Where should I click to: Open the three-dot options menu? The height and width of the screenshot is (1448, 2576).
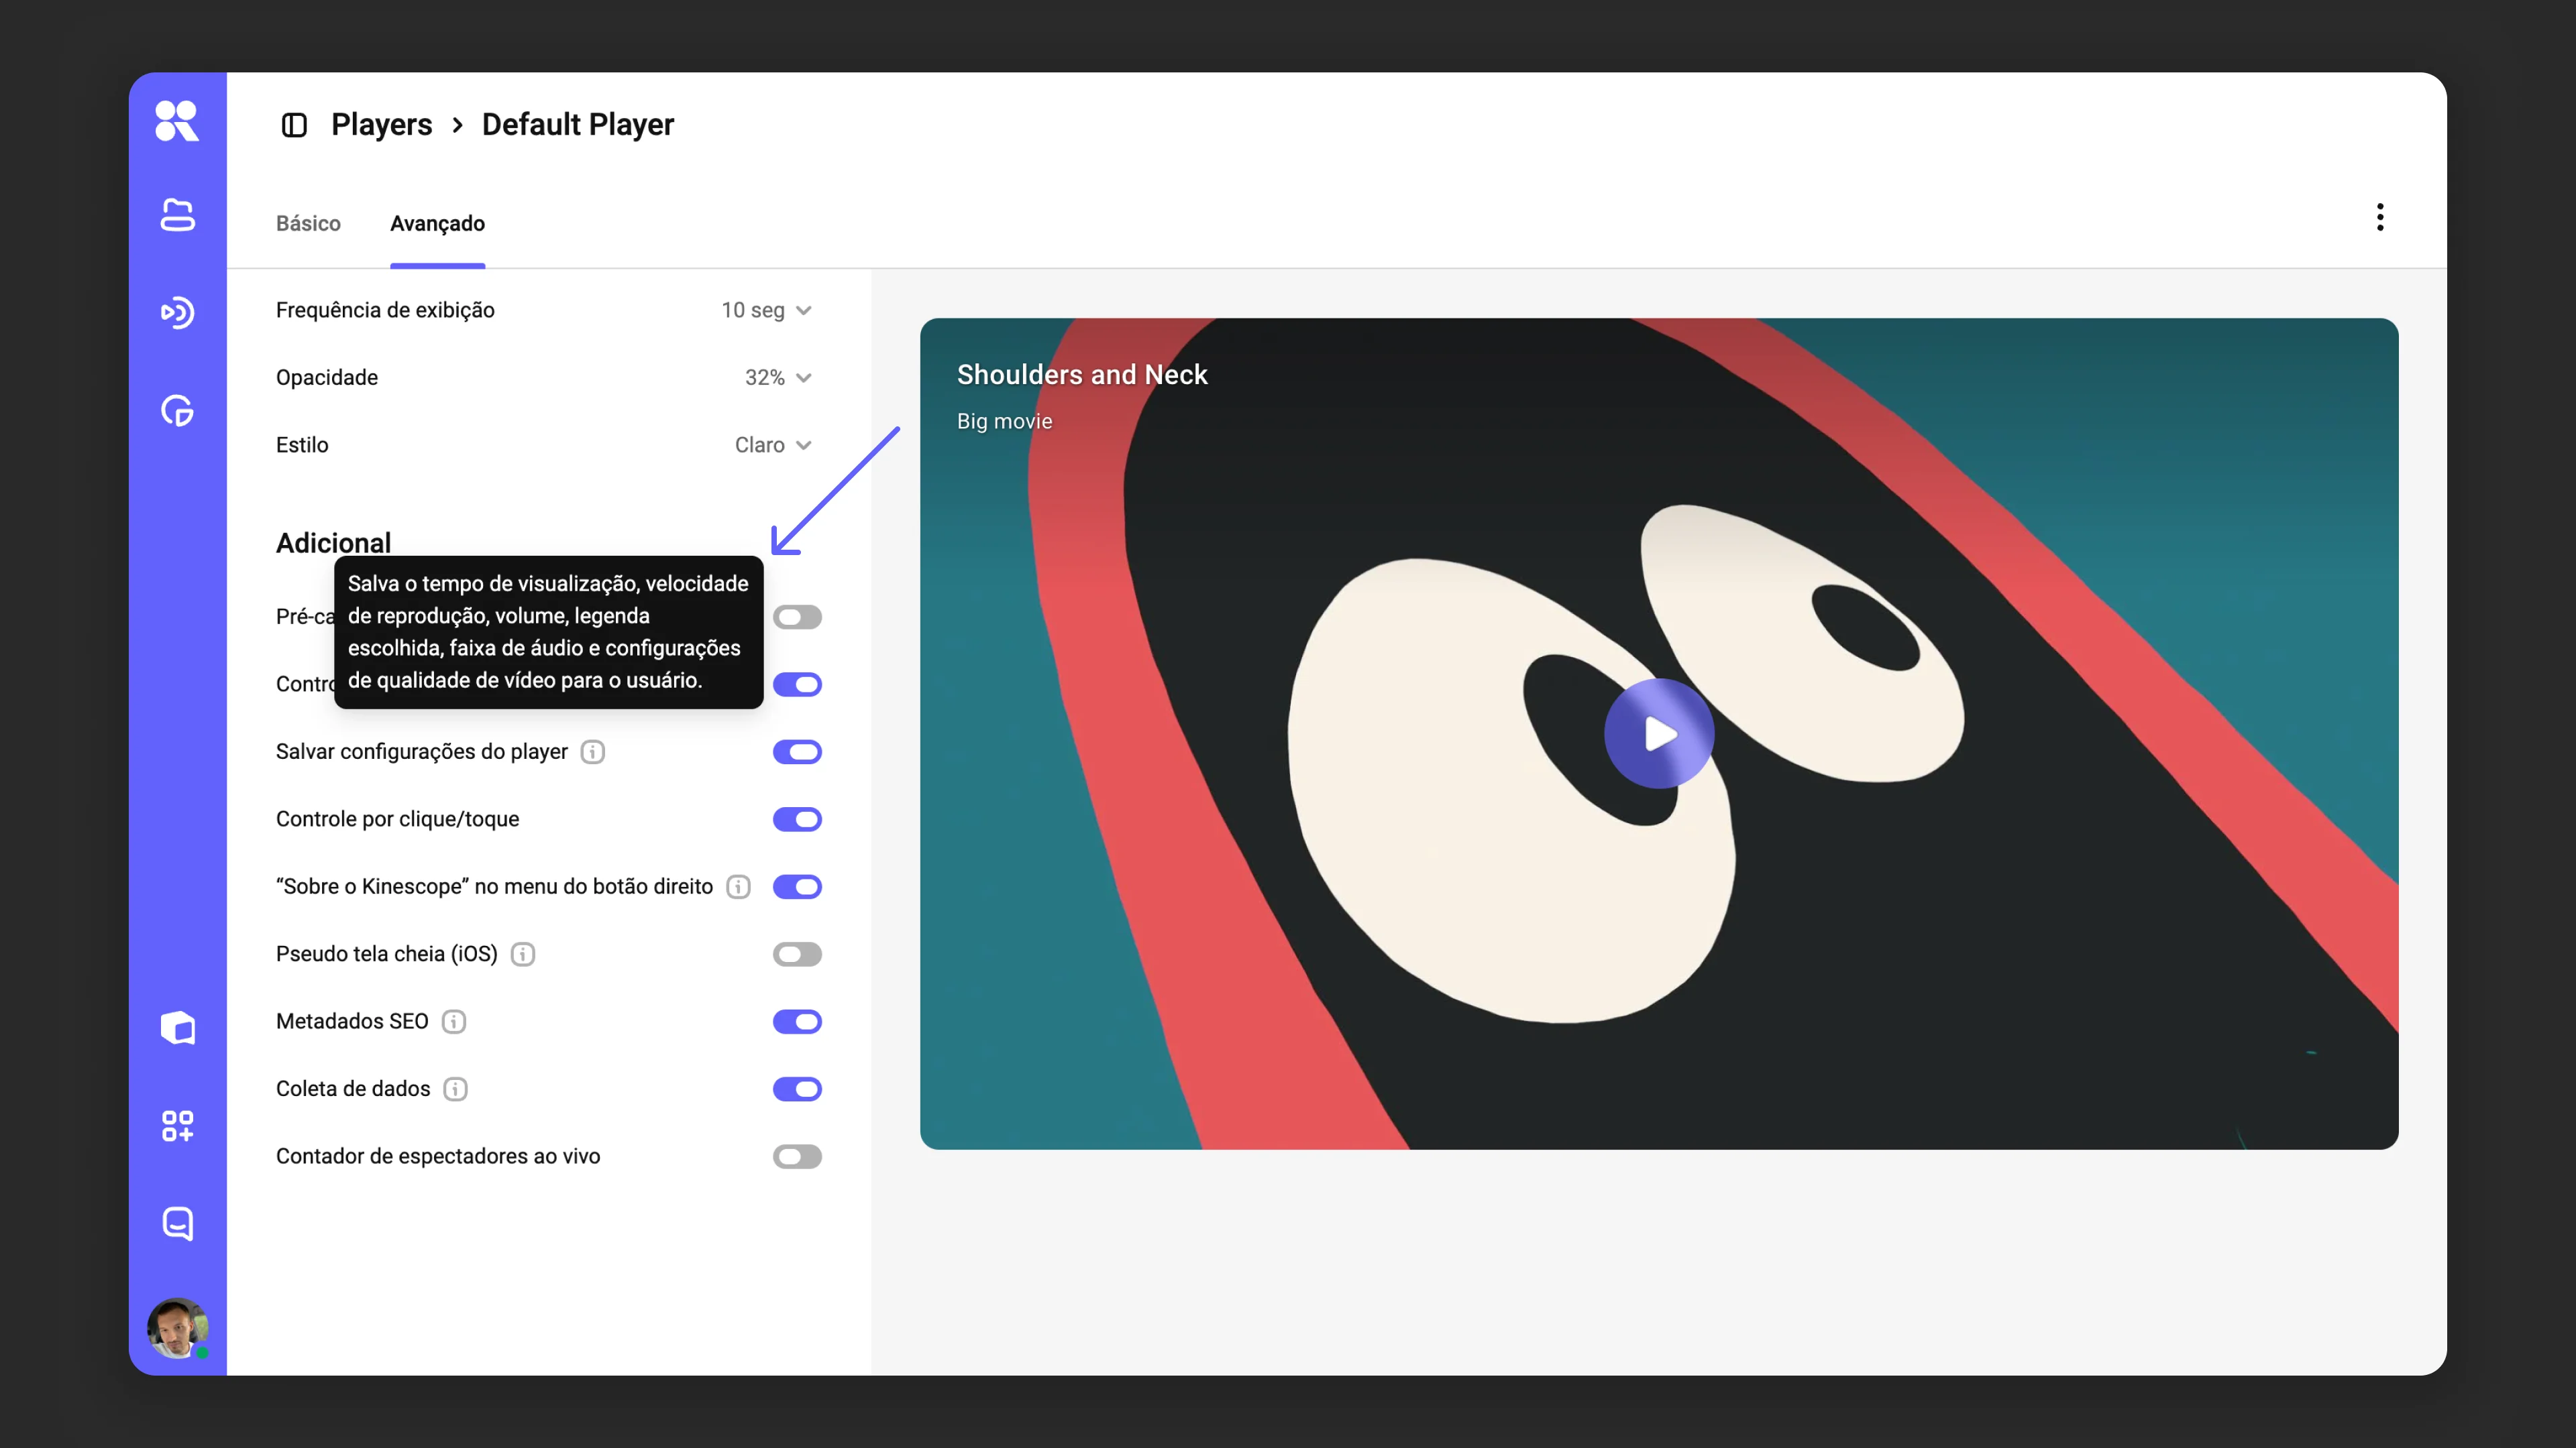pyautogui.click(x=2380, y=217)
